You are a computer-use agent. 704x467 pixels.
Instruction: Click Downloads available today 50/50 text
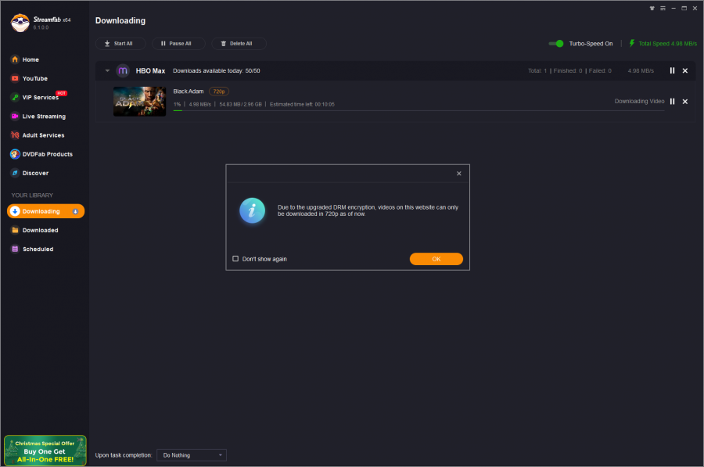click(217, 71)
